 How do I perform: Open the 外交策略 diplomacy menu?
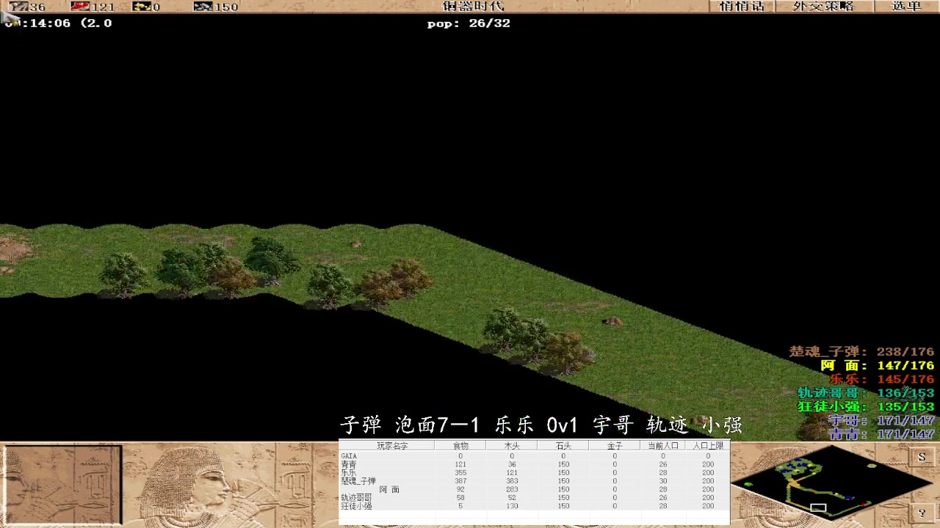pyautogui.click(x=823, y=7)
